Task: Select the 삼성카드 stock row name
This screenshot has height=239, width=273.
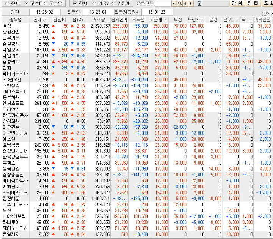Action: pos(11,62)
